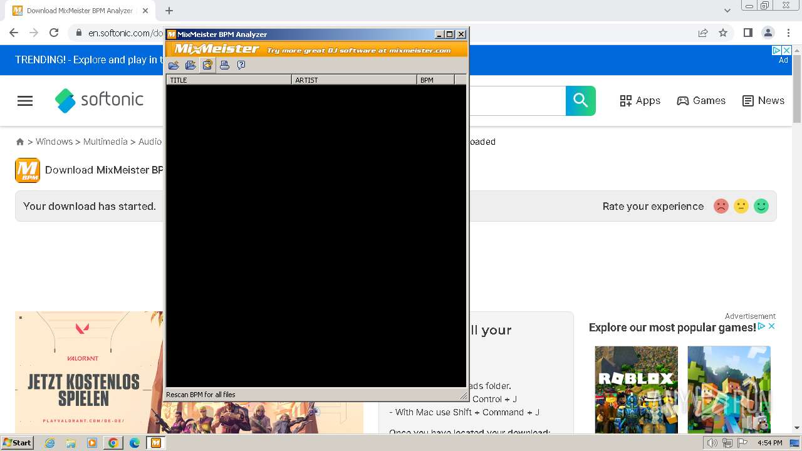The width and height of the screenshot is (802, 451).
Task: Click share page icon in Chrome
Action: [x=703, y=33]
